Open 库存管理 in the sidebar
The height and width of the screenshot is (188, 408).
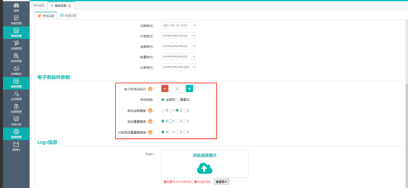[x=16, y=58]
